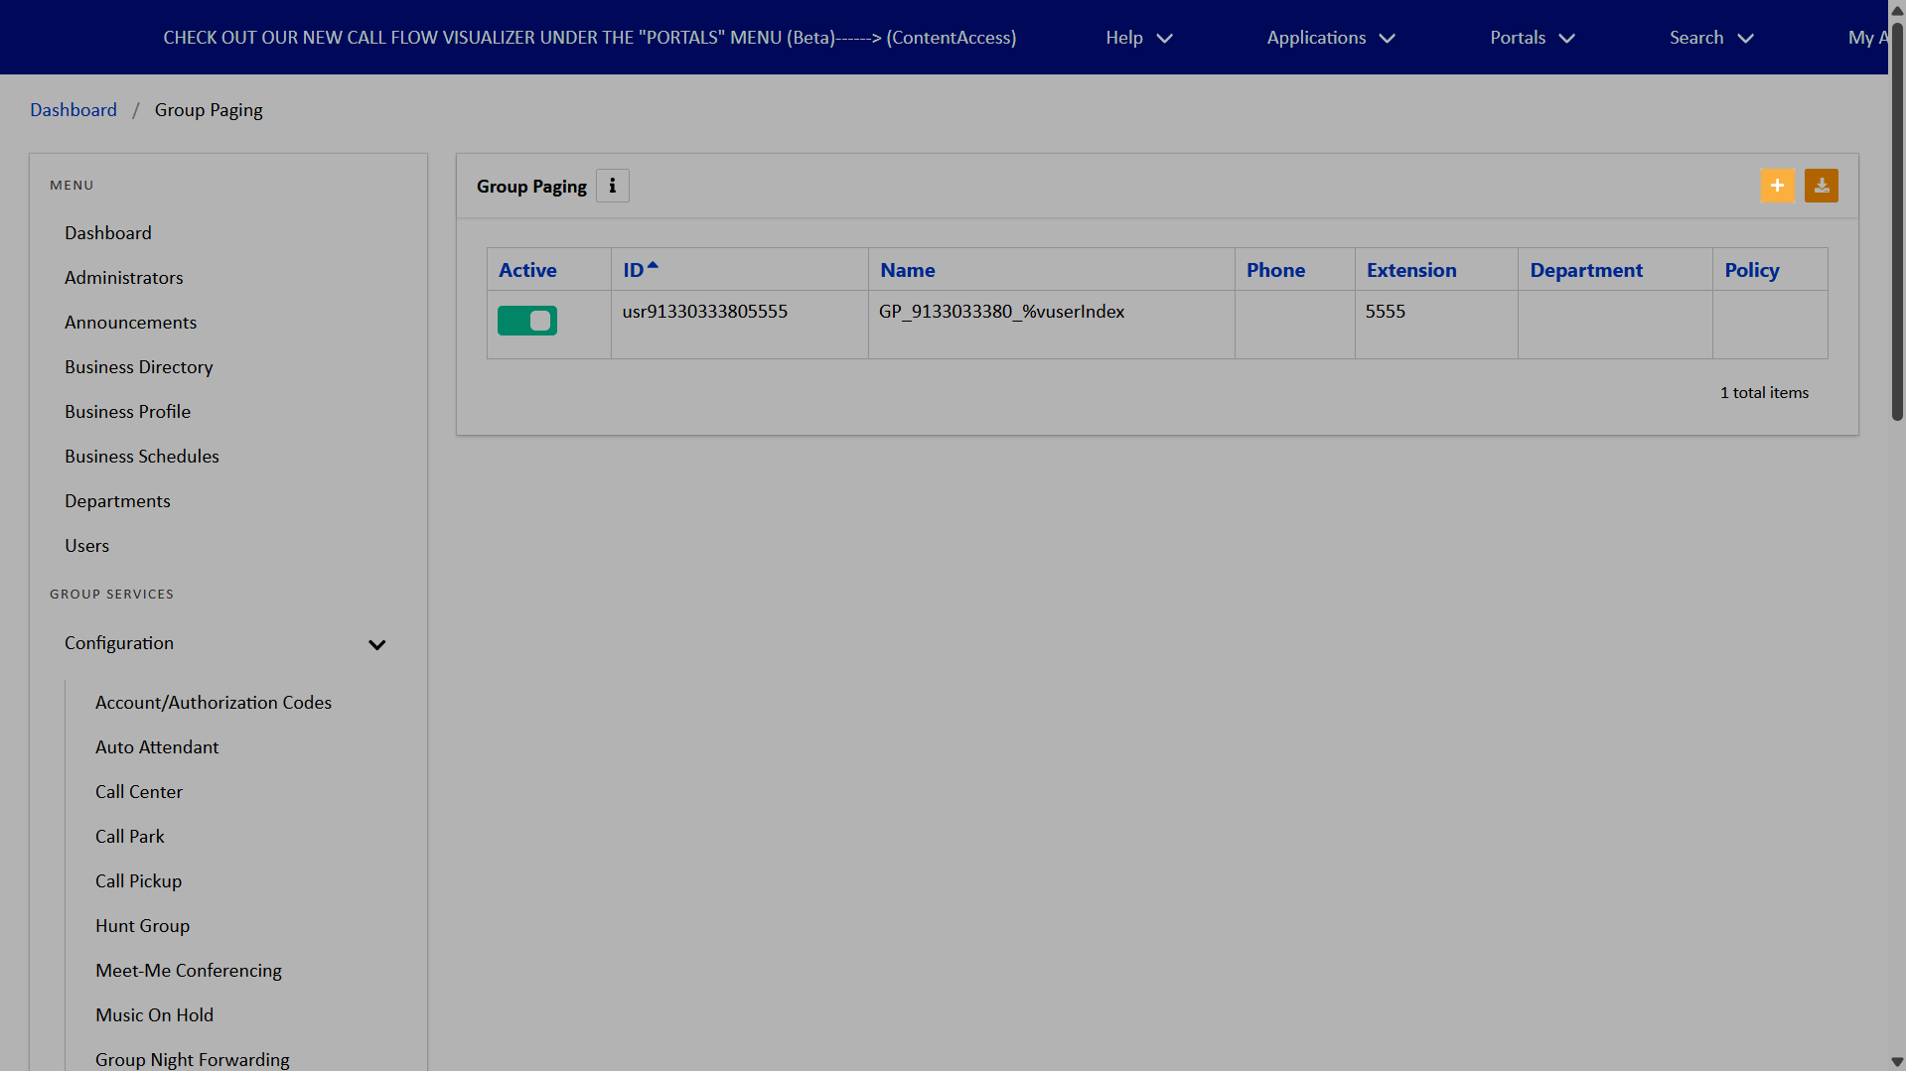Select Hunt Group in Configuration list
This screenshot has width=1906, height=1071.
pyautogui.click(x=142, y=926)
